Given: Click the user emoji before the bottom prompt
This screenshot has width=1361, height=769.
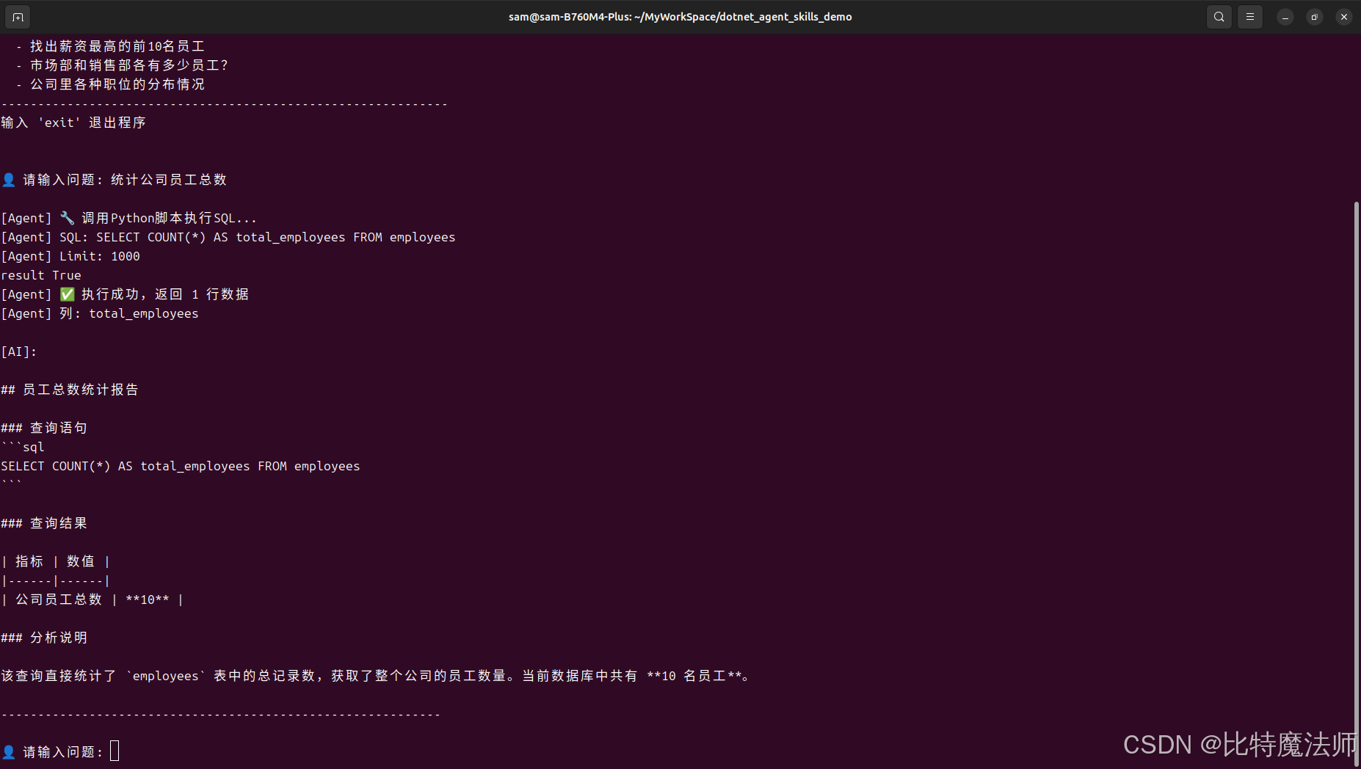Looking at the screenshot, I should coord(9,752).
